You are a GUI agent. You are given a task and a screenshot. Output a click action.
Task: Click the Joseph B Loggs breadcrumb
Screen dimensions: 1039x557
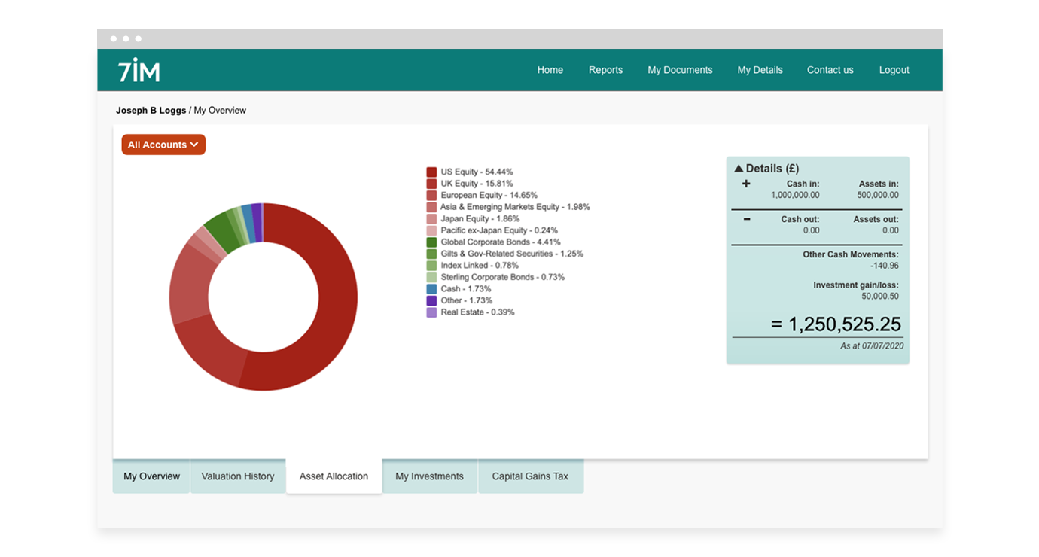pos(151,111)
